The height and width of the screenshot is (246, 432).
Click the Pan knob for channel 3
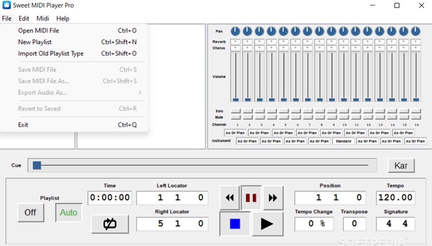pyautogui.click(x=260, y=31)
